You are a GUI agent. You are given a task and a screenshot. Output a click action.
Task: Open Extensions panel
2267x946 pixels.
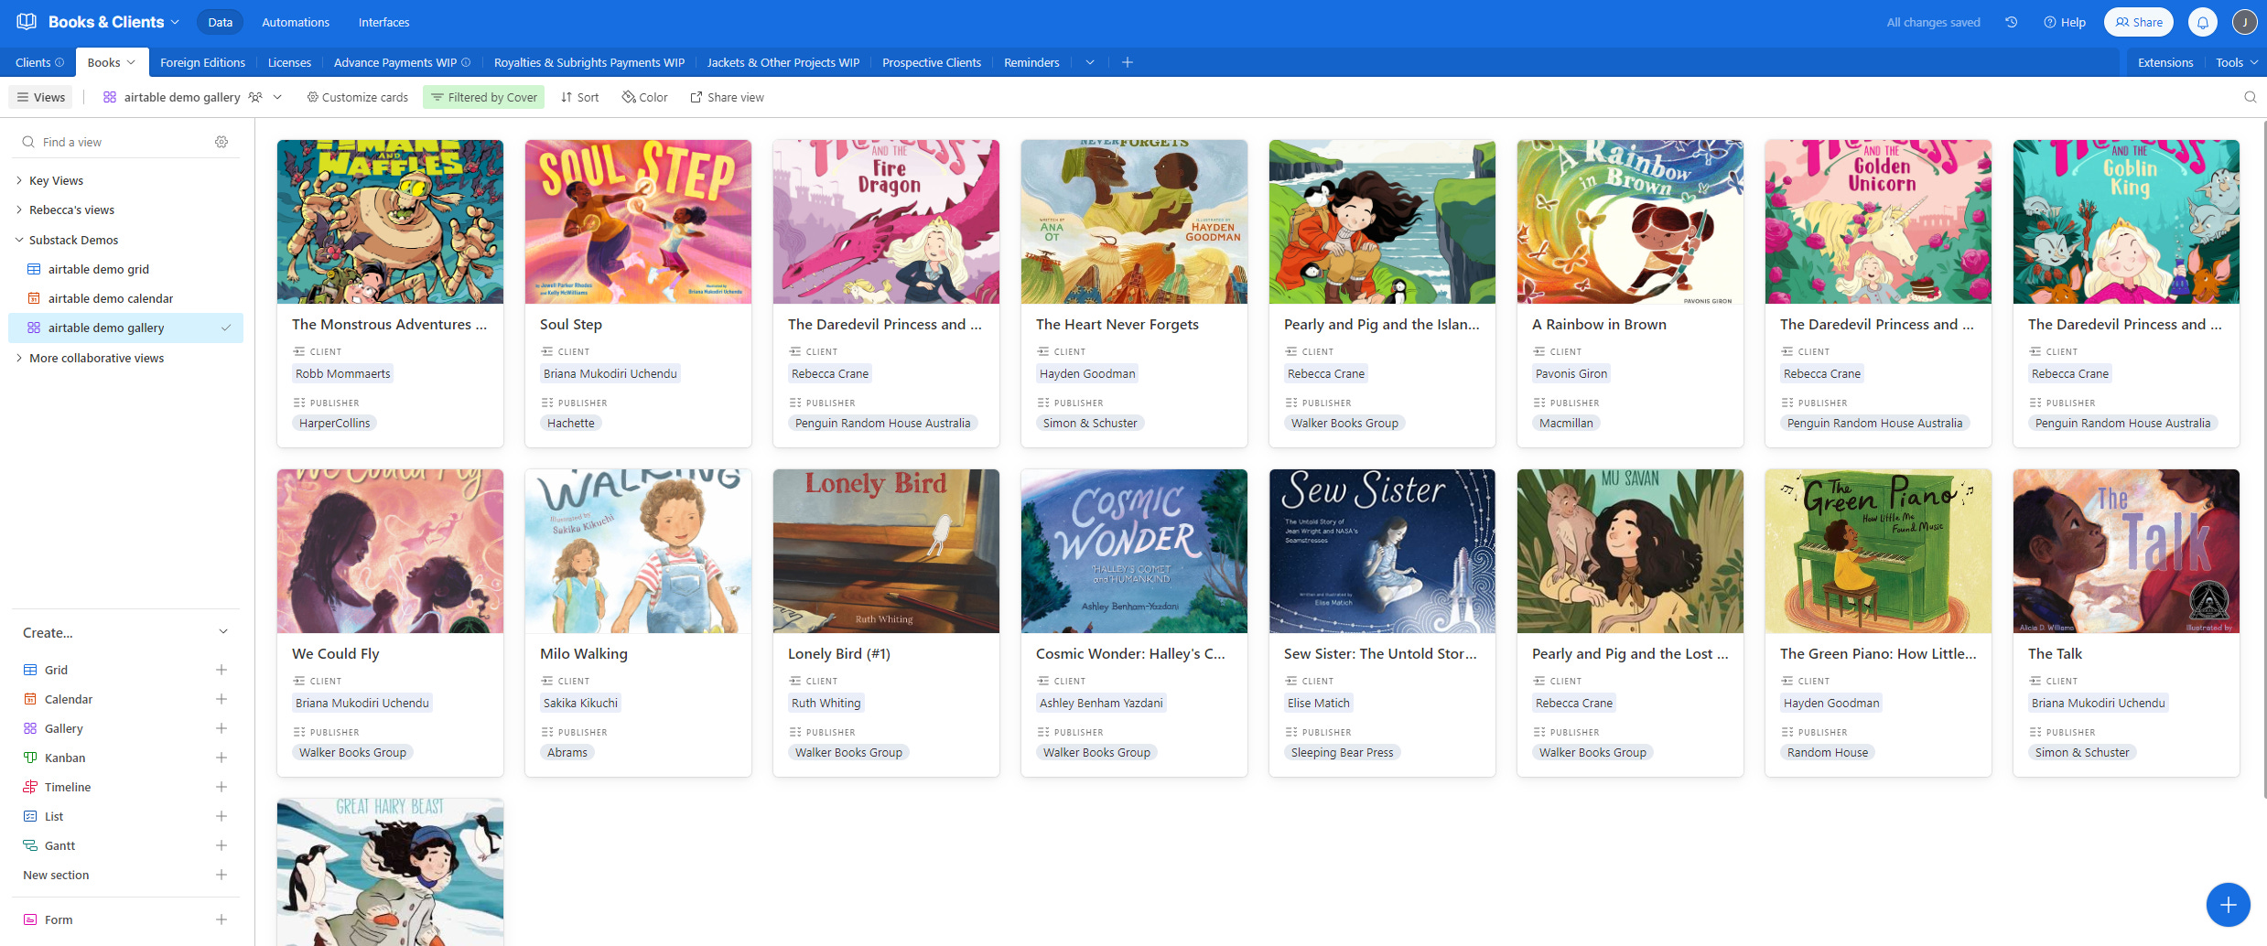coord(2164,62)
